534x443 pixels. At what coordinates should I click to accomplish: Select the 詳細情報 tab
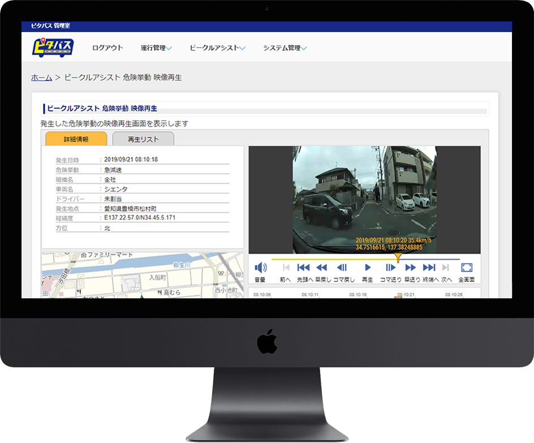76,139
